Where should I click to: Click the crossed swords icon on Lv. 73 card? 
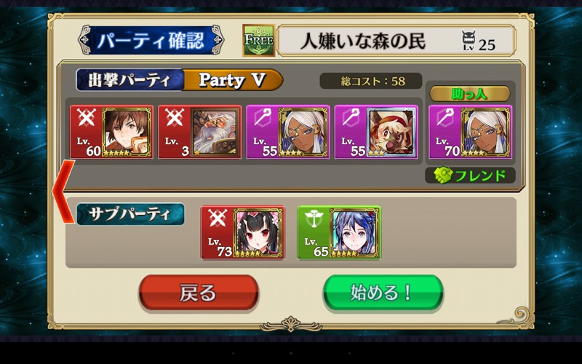[x=218, y=219]
